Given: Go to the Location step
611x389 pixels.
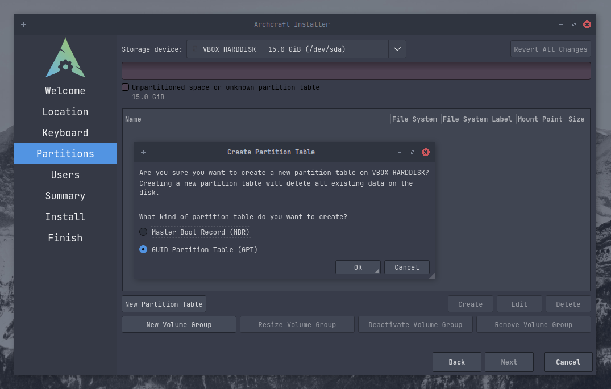Looking at the screenshot, I should tap(65, 112).
